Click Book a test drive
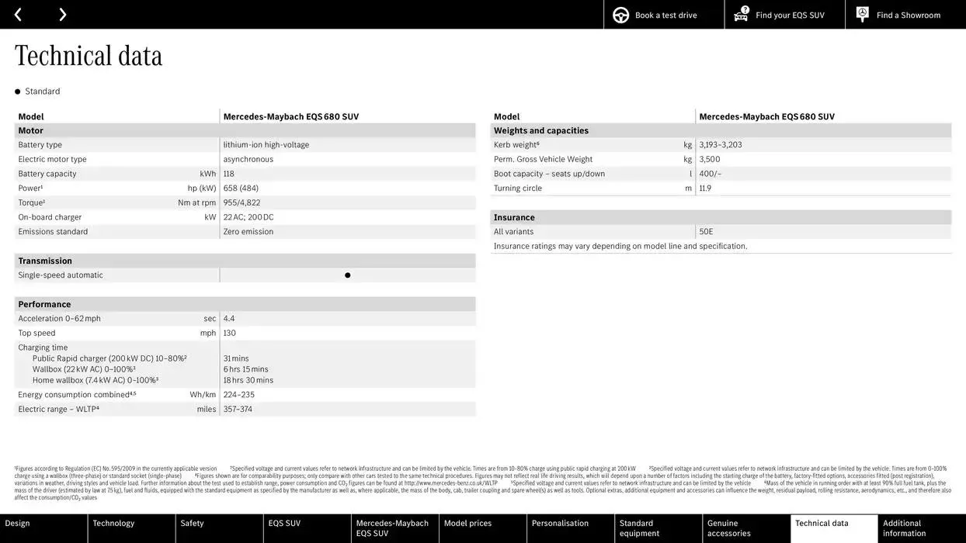This screenshot has width=966, height=543. pos(664,14)
